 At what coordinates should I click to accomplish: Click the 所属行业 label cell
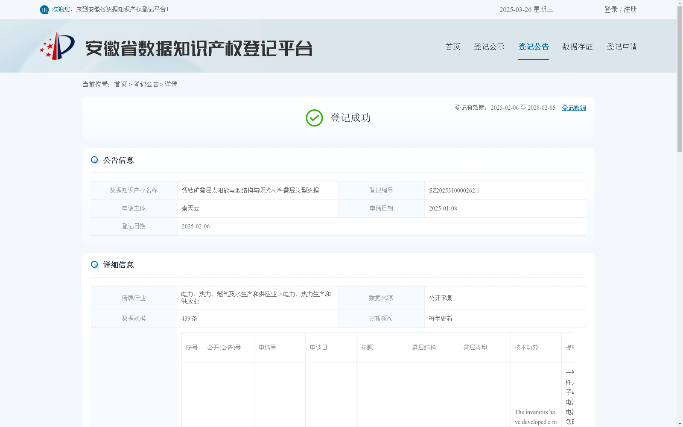[134, 298]
